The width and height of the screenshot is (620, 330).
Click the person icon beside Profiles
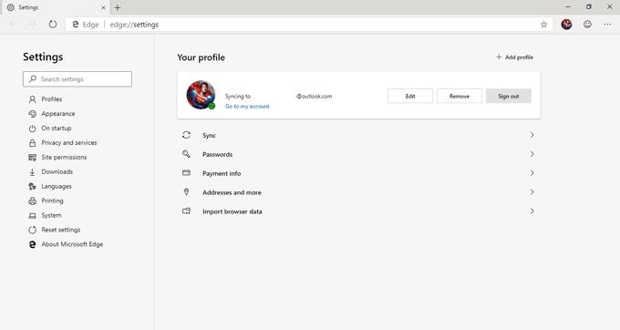coord(33,99)
